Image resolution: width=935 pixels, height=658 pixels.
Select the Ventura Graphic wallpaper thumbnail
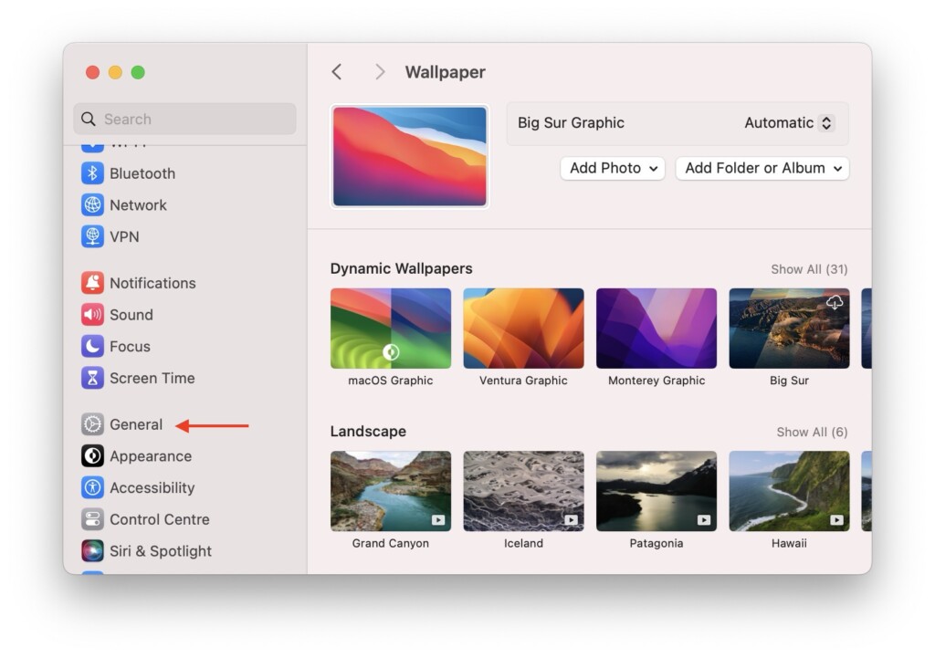tap(523, 329)
